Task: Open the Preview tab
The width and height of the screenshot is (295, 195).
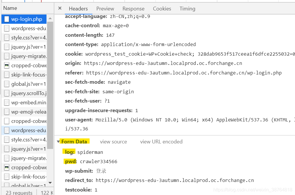Action: pyautogui.click(x=105, y=9)
